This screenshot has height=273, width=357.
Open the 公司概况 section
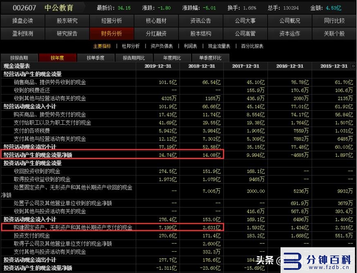[290, 21]
